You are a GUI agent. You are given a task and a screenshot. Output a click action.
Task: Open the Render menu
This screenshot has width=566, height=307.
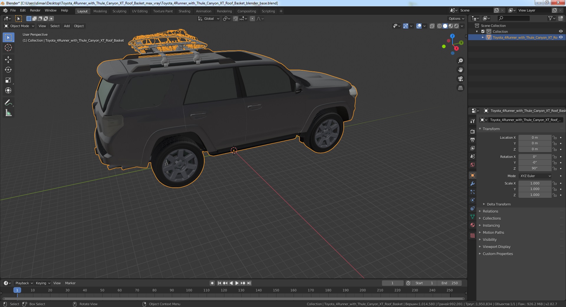tap(35, 10)
